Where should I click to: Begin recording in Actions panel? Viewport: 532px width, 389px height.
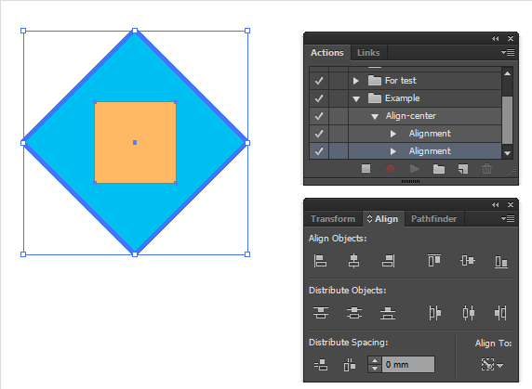point(390,168)
